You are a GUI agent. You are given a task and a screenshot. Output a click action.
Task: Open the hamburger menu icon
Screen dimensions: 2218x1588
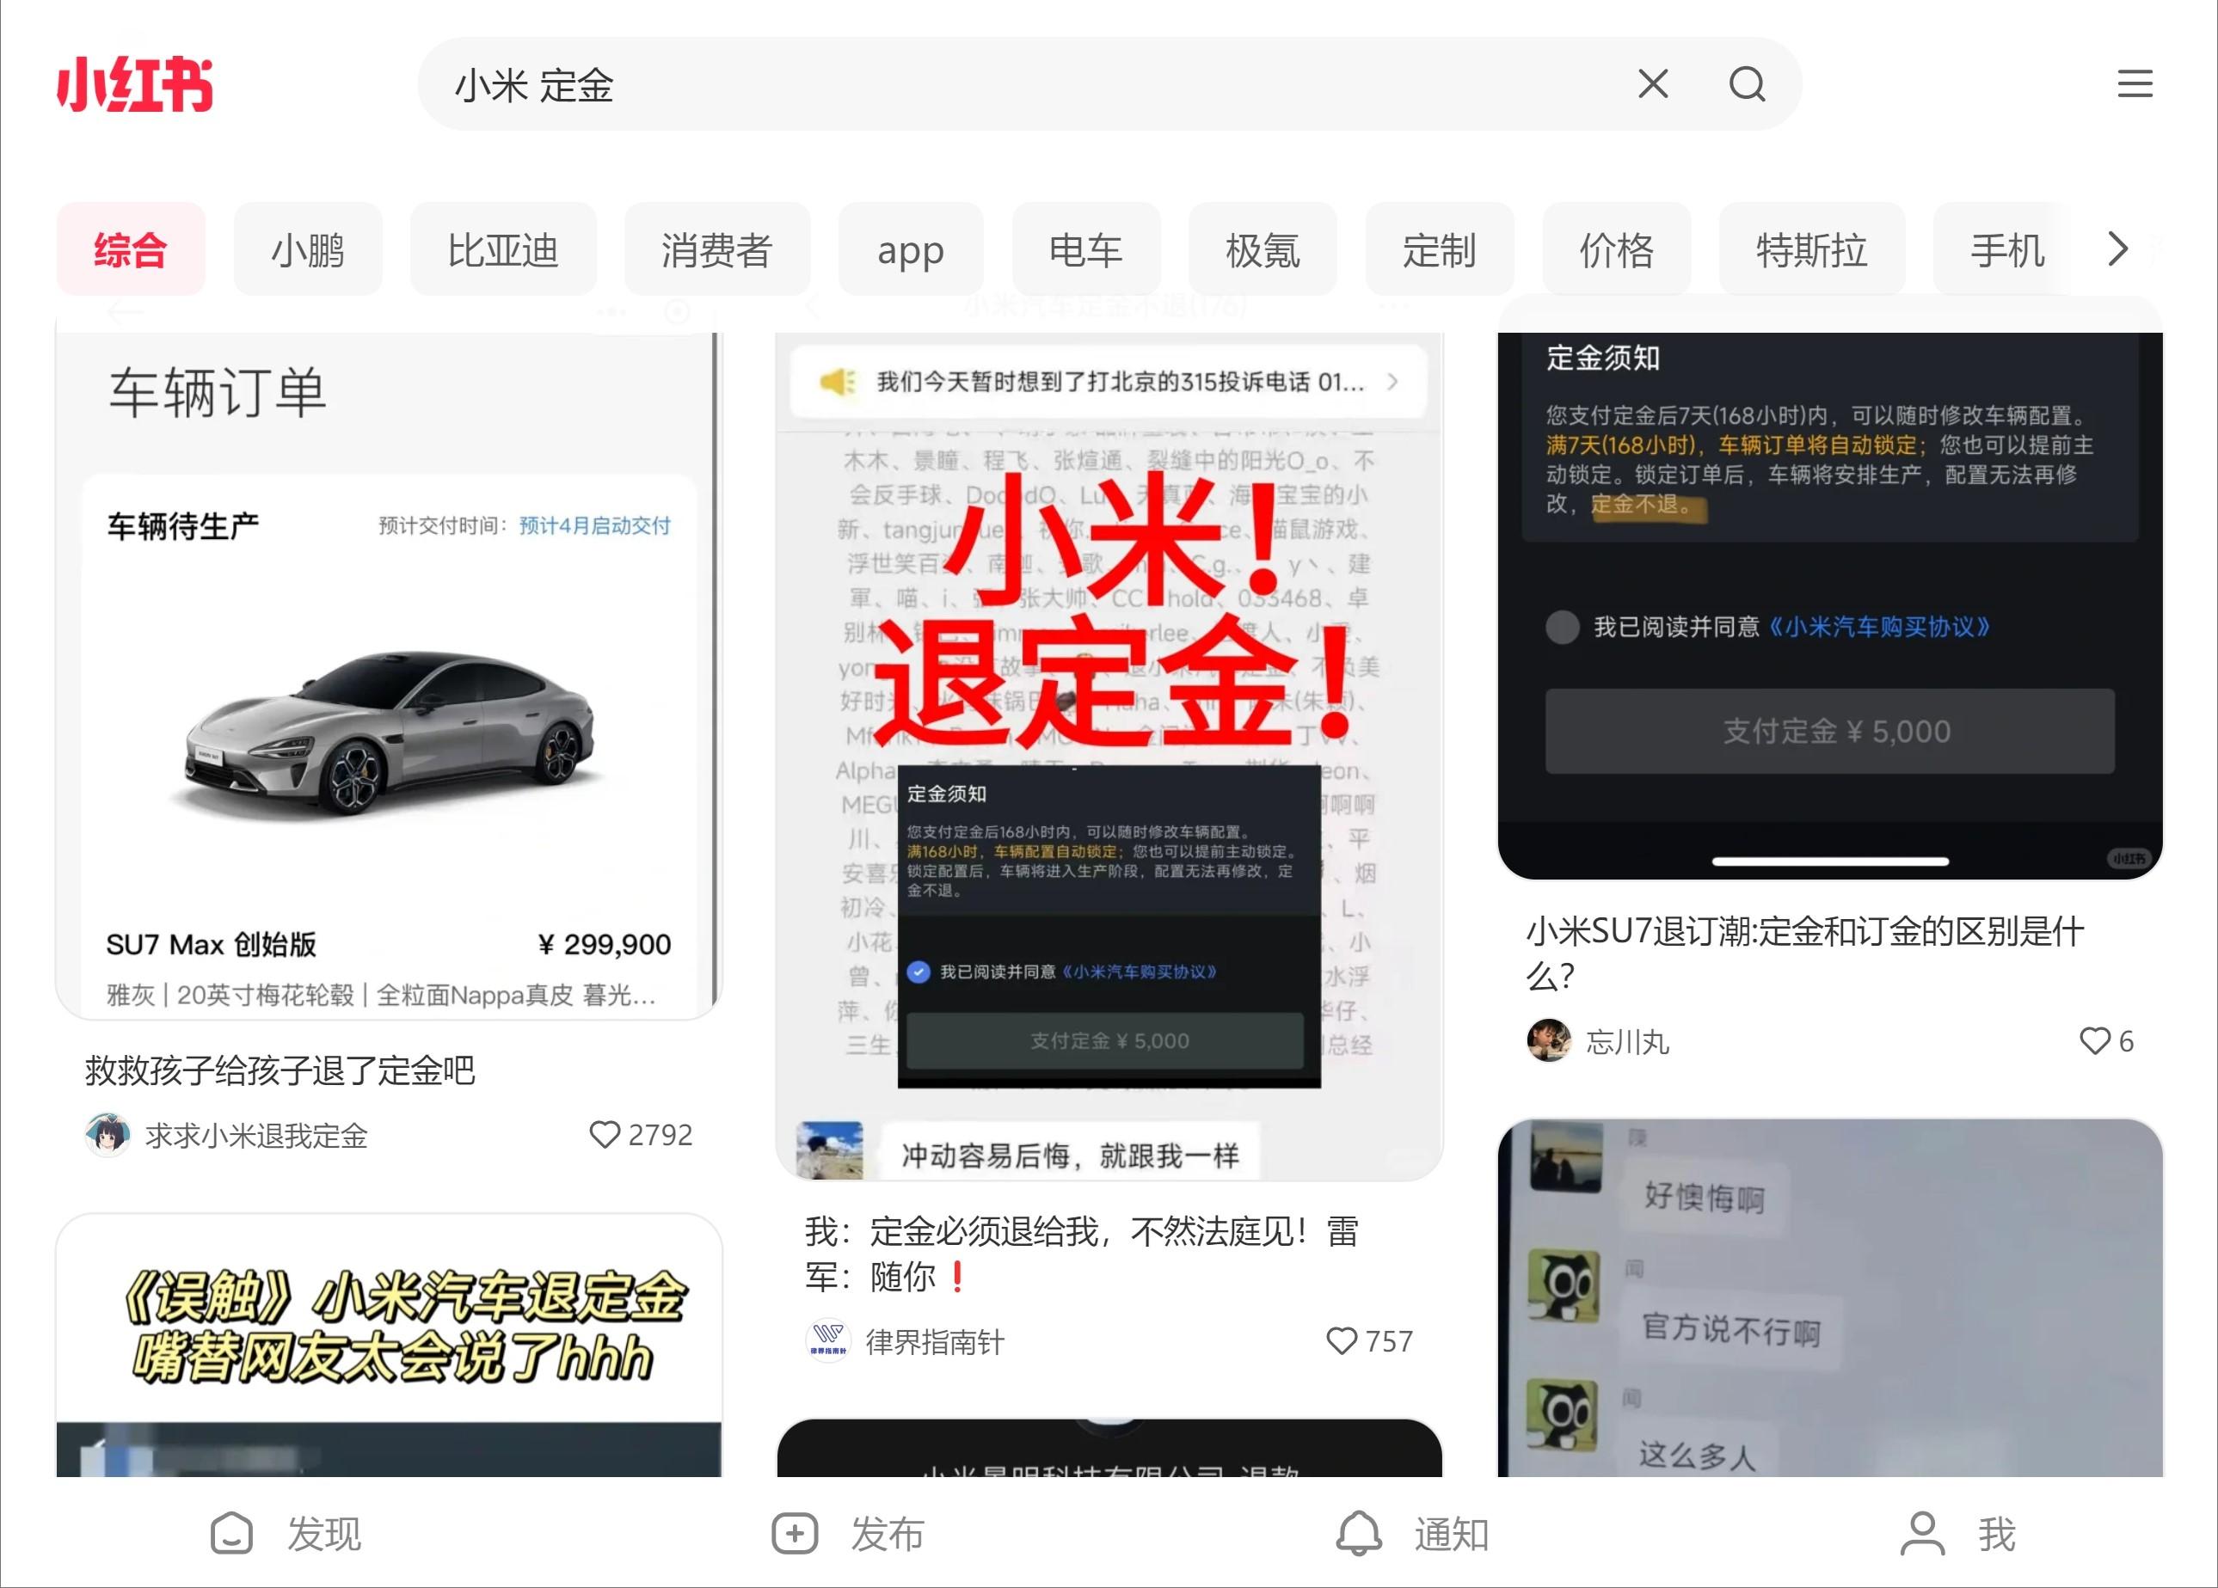(2135, 83)
